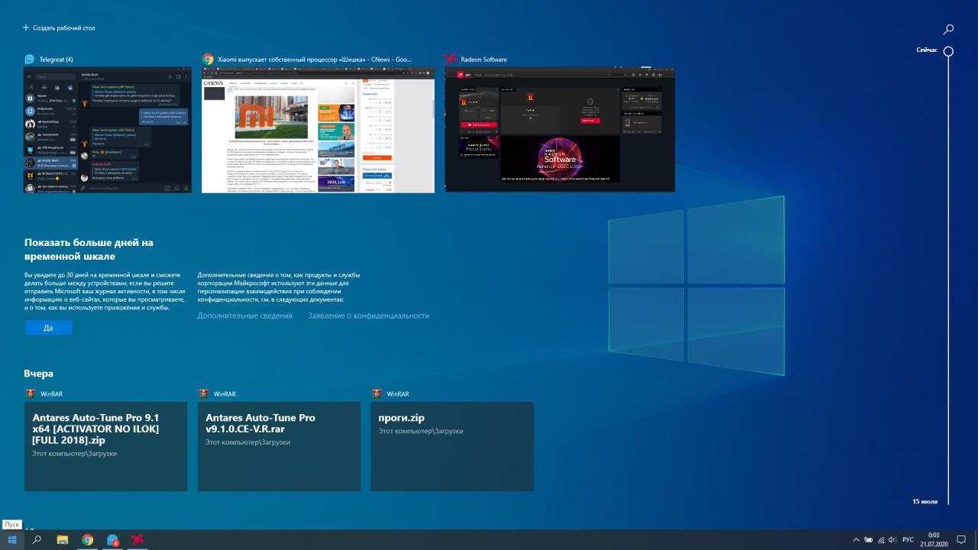Click the battery power tray icon
Screen dimensions: 978x550
pyautogui.click(x=869, y=540)
